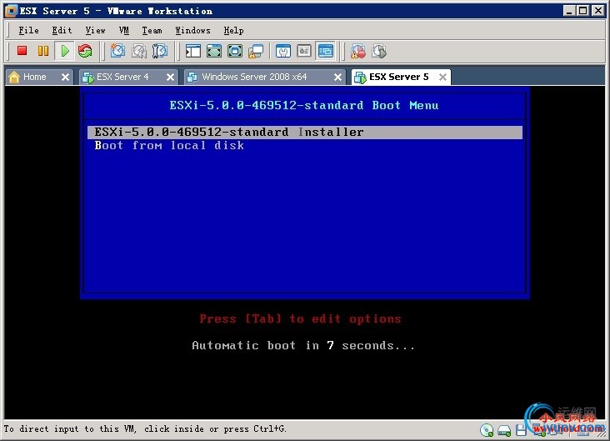Click the yellow Suspend button
Viewport: 610px width, 441px height.
coord(43,51)
